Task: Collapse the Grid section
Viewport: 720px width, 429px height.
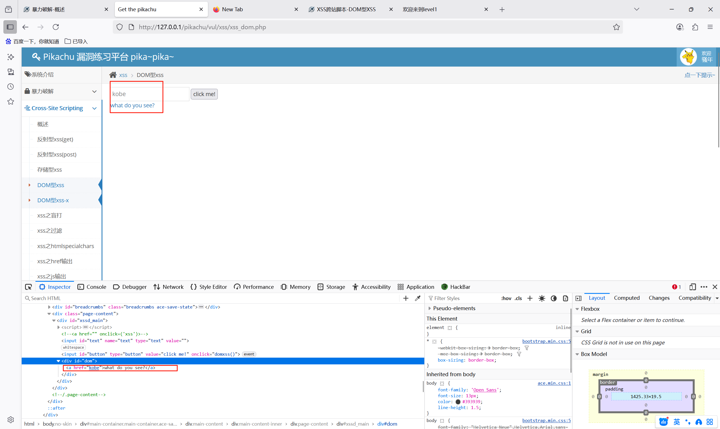Action: pyautogui.click(x=577, y=331)
